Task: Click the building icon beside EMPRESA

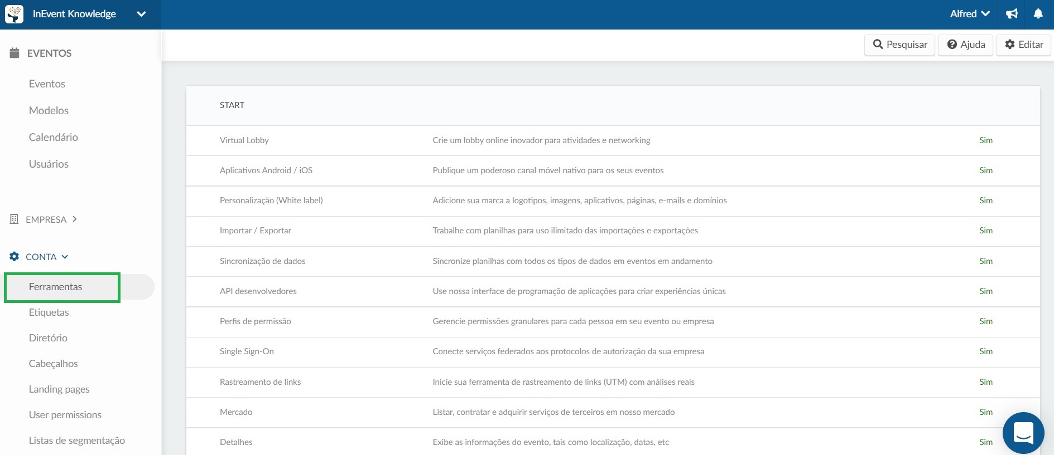Action: 15,219
